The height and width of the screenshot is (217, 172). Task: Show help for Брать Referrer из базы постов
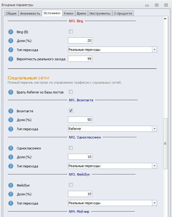click(x=11, y=92)
